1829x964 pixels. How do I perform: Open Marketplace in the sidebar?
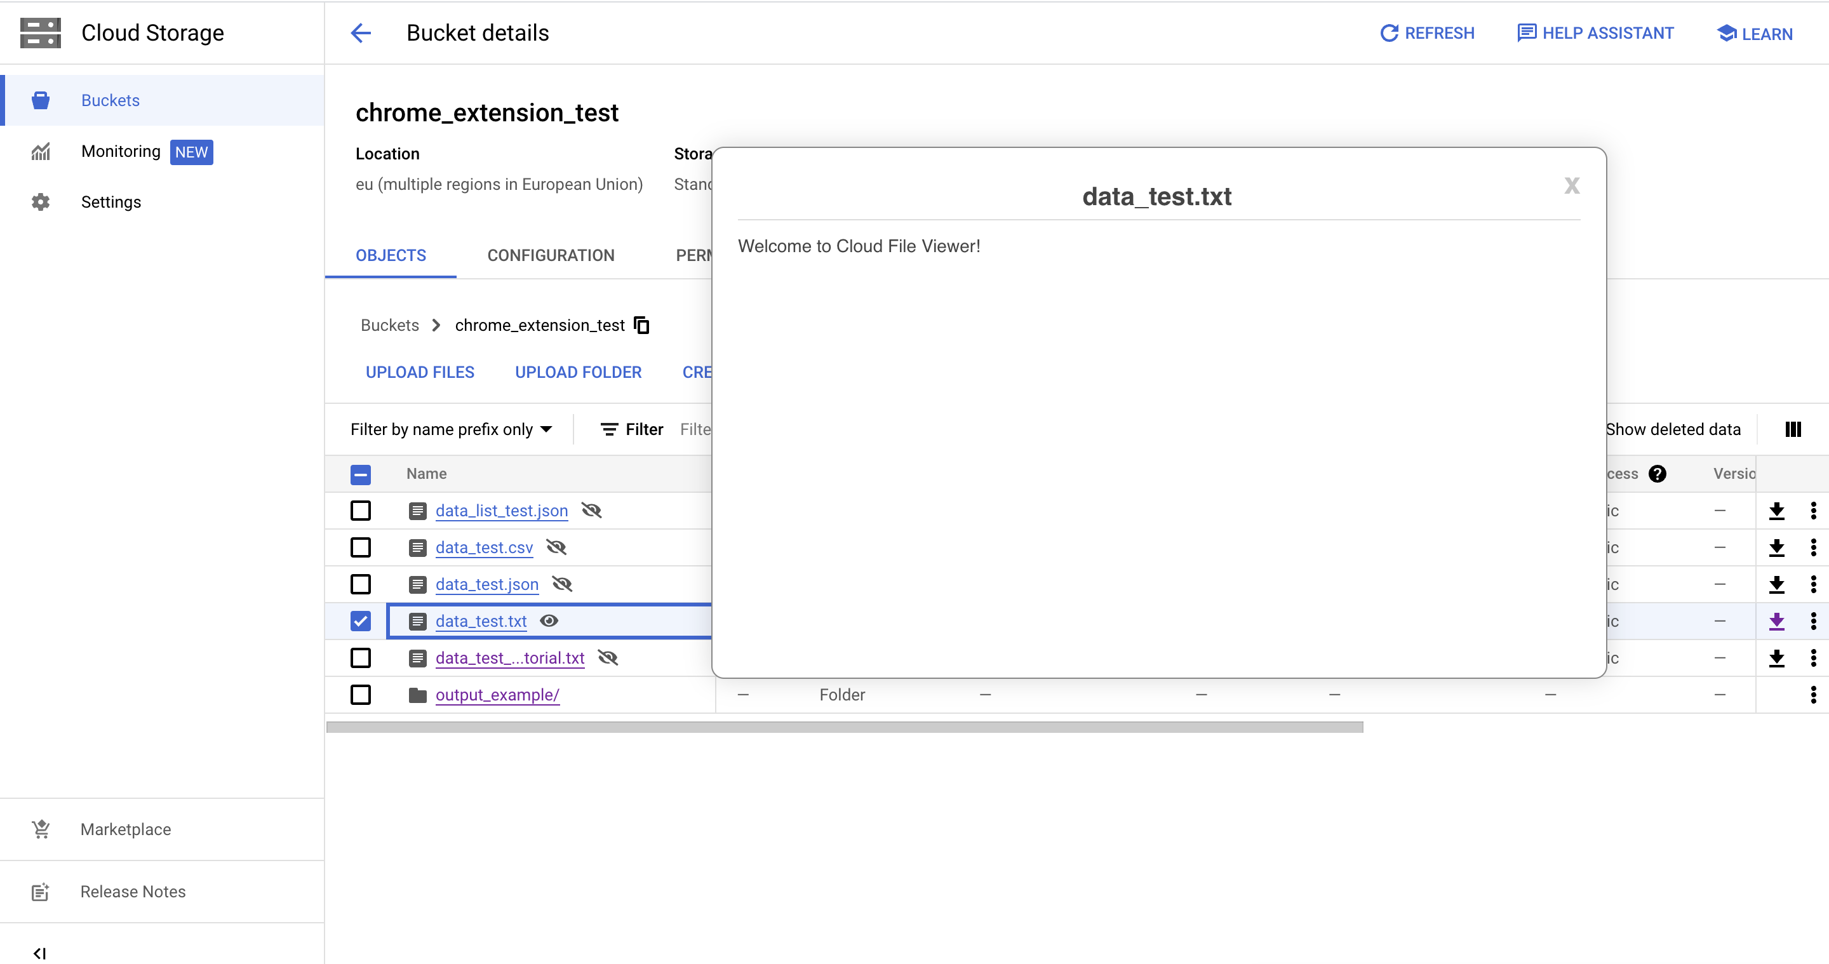[x=162, y=829]
